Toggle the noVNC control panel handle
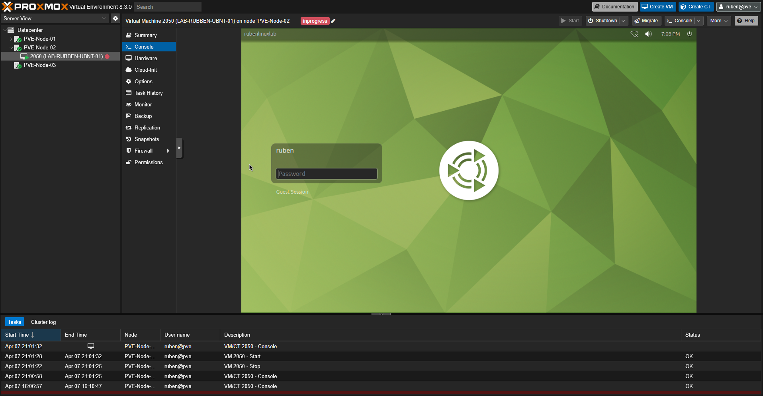 pos(179,148)
